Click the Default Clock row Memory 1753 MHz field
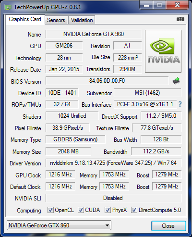192x237 pixels. (114, 187)
